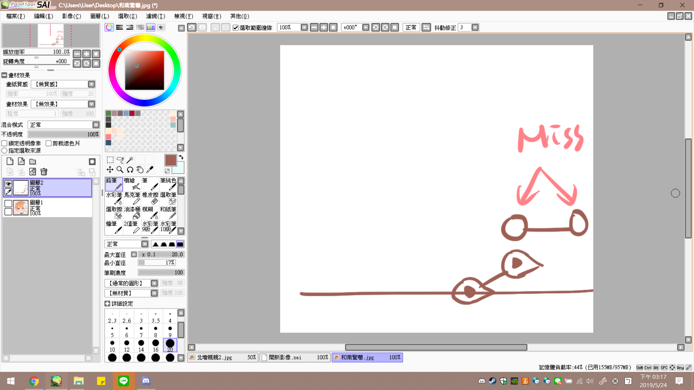
Task: Hide 圖層2 using the eye icon
Action: click(x=8, y=184)
